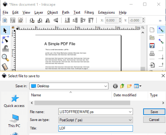Click the Cancel button
The width and height of the screenshot is (166, 135).
click(x=154, y=120)
